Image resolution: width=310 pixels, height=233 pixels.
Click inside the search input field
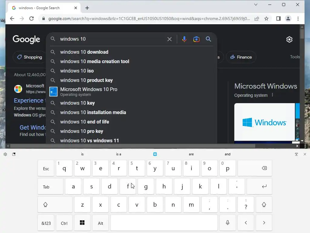coord(113,39)
